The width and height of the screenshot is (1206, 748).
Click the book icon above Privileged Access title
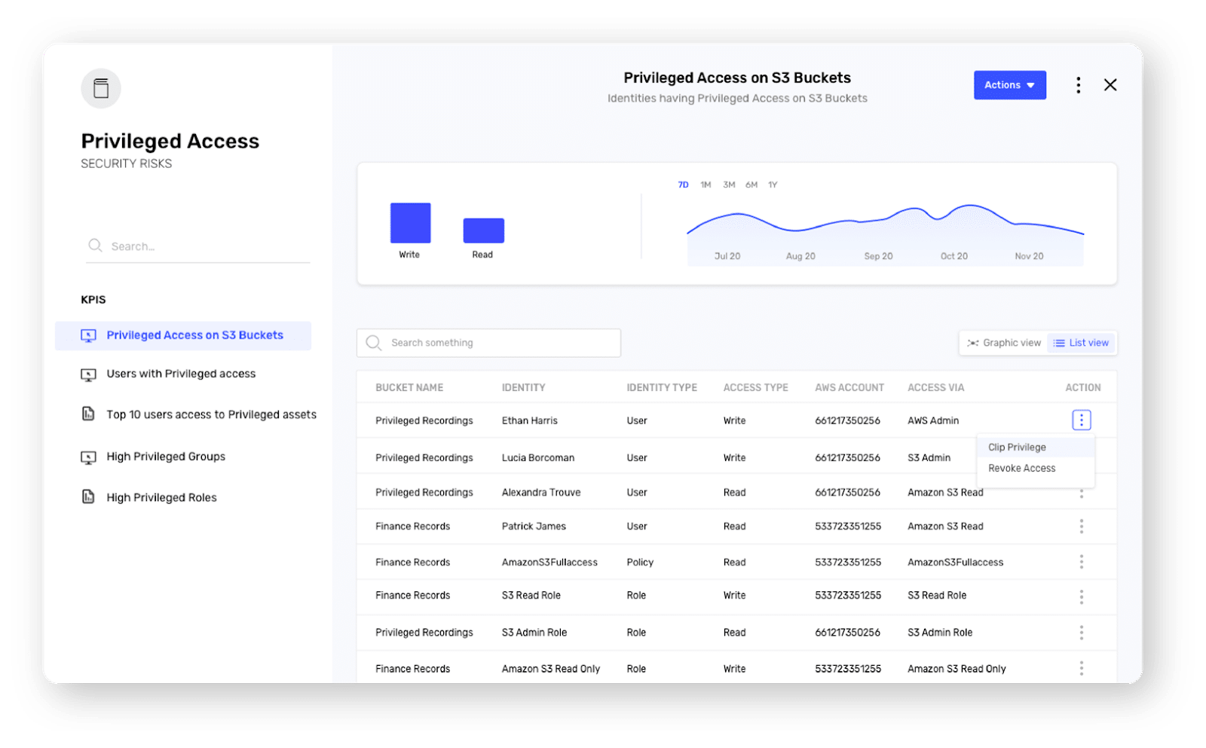(100, 87)
